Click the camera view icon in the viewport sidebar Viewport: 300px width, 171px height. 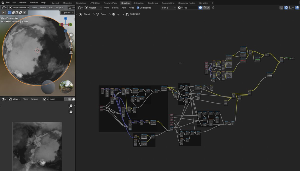[71, 46]
